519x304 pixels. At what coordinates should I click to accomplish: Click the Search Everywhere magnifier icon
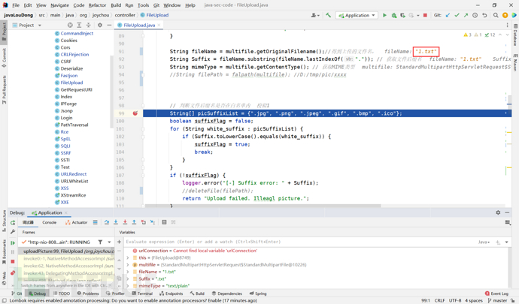pos(496,15)
